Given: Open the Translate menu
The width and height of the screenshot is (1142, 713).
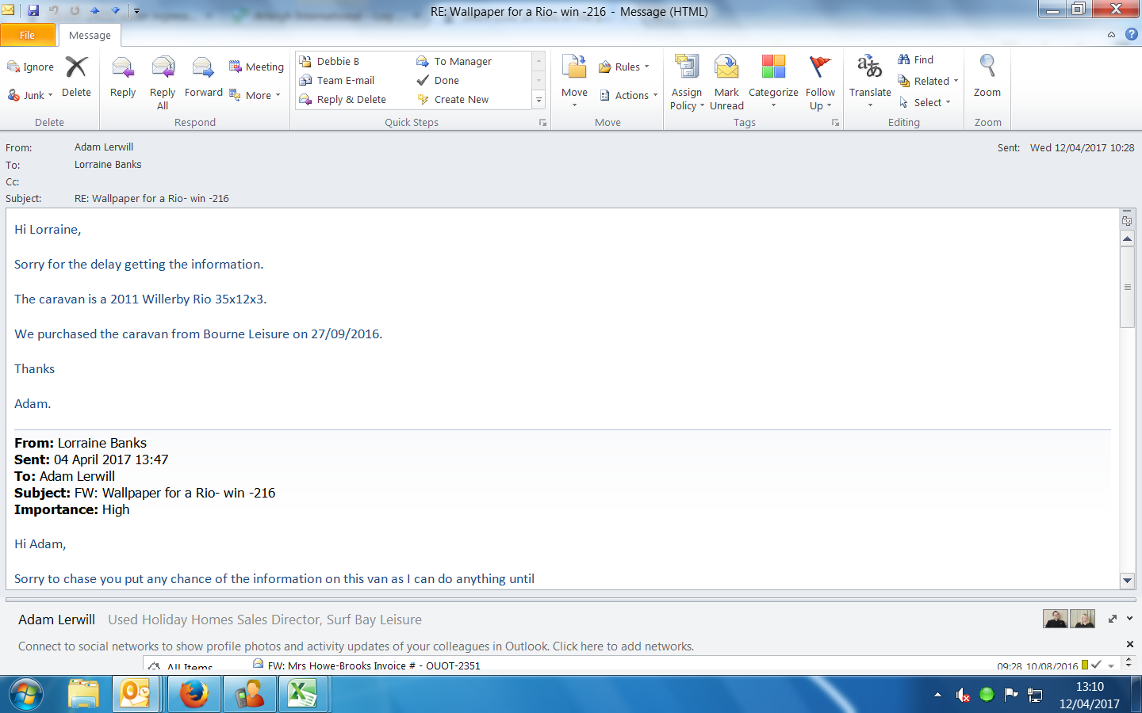Looking at the screenshot, I should tap(870, 82).
